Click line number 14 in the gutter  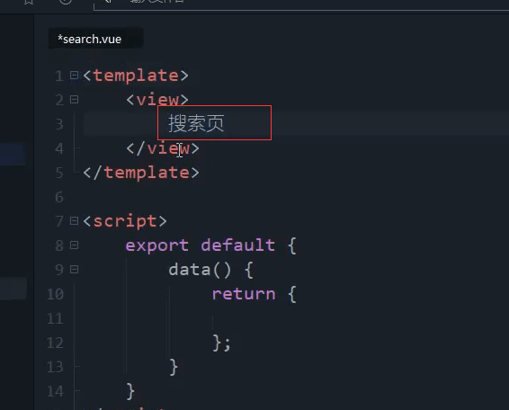[x=55, y=391]
